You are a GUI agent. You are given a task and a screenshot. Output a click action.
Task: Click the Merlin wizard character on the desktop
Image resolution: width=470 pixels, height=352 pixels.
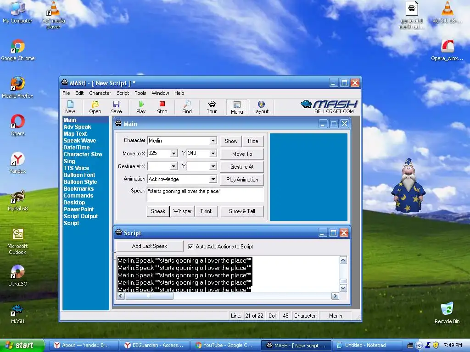[x=408, y=186]
